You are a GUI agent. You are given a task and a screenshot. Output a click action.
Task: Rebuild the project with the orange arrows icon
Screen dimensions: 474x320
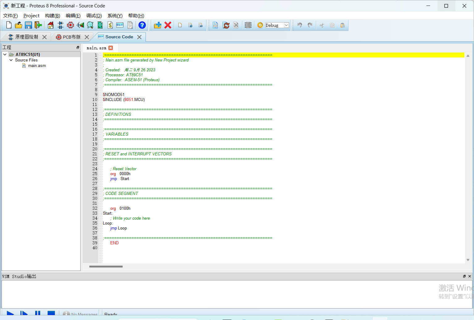tap(226, 25)
